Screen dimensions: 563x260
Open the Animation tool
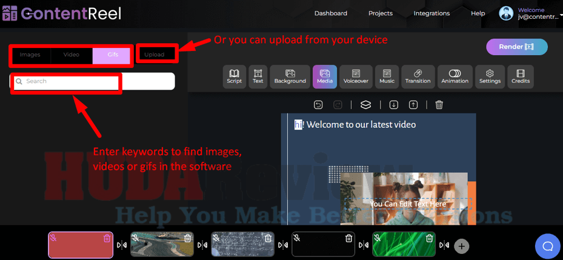pos(455,76)
